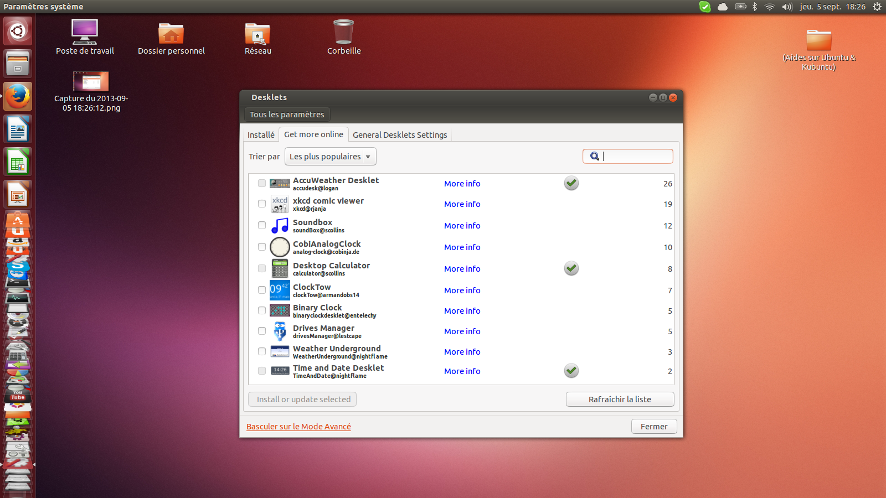Click the Fermer button

(x=654, y=427)
